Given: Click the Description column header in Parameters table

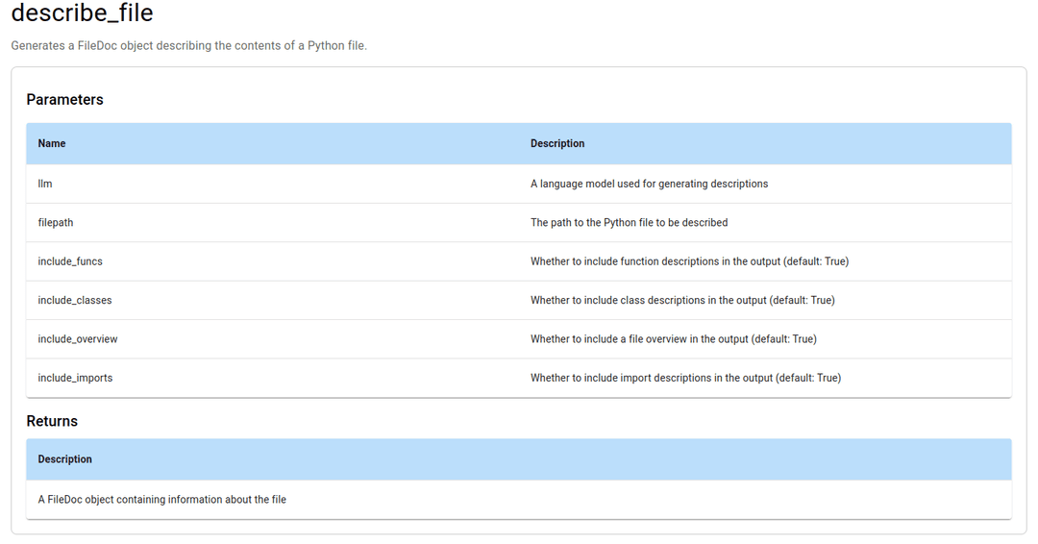Looking at the screenshot, I should (x=557, y=143).
